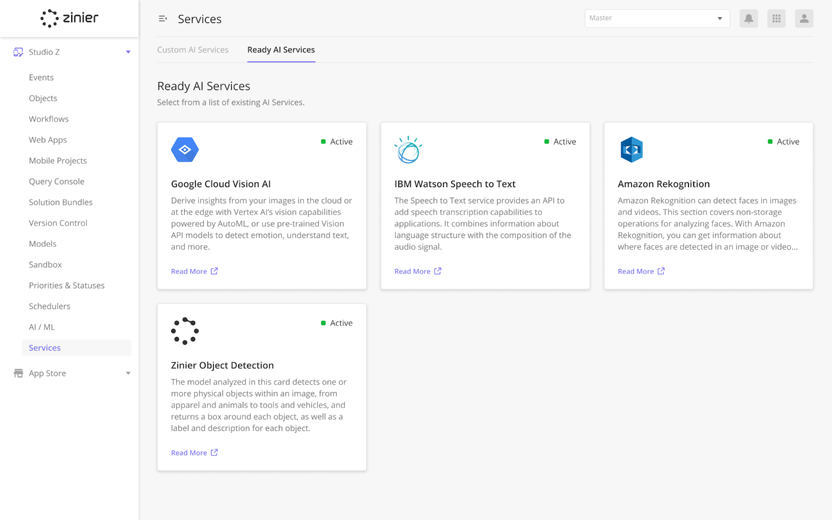
Task: Open Version Control
Action: pos(58,223)
